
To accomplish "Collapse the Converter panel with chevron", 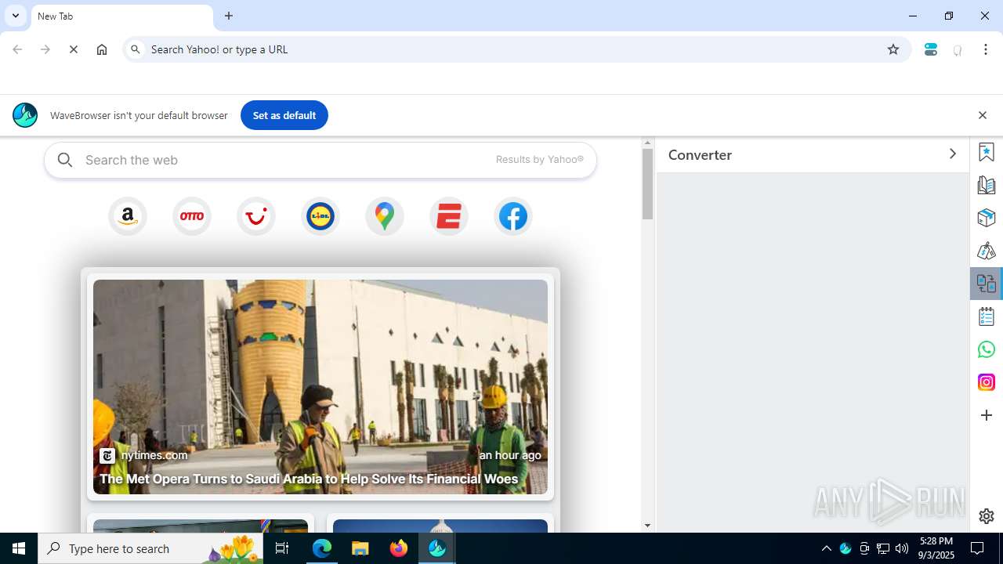I will [x=952, y=154].
